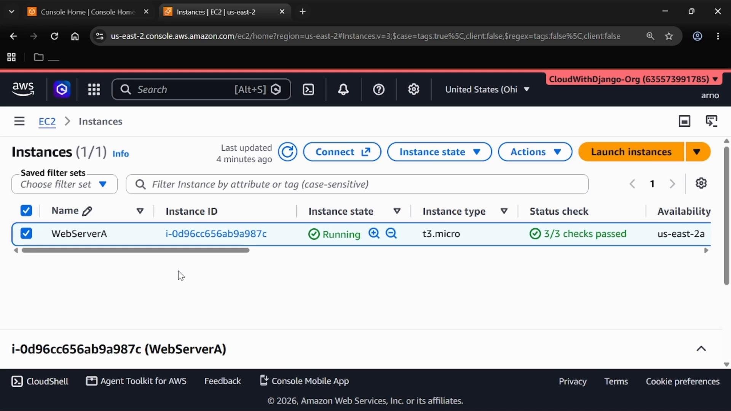731x411 pixels.
Task: Sort by the Instance type column arrow
Action: pyautogui.click(x=504, y=211)
